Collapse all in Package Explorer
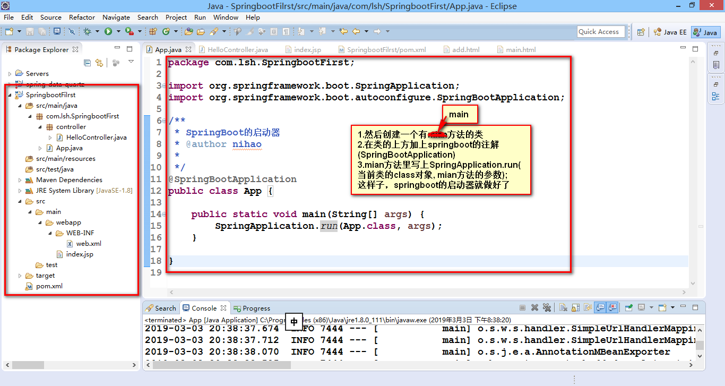The image size is (725, 386). pyautogui.click(x=88, y=63)
